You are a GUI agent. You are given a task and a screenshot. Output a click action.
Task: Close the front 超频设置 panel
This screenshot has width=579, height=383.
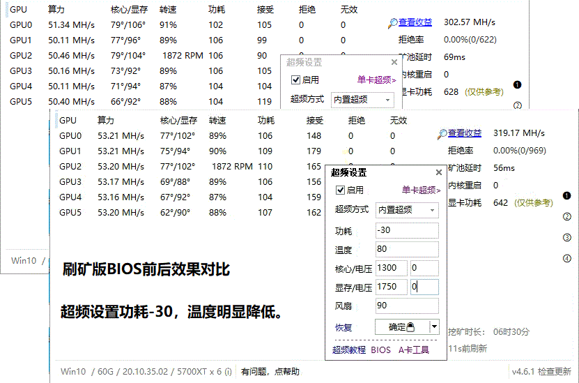coord(438,172)
